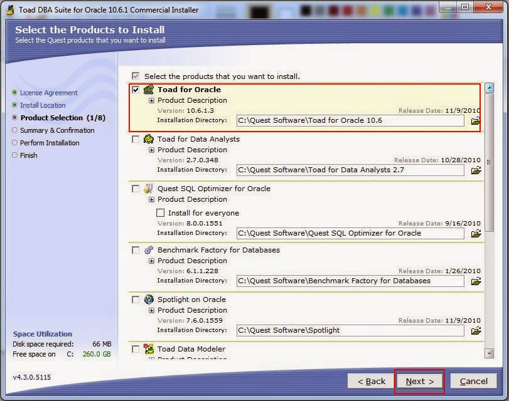Viewport: 509px width, 401px height.
Task: Click the Toad Data Modeler title
Action: tap(191, 349)
